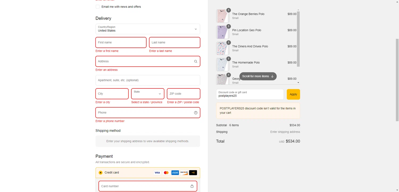Click 'Pin Location Geo Polo' item name
Viewport: 399px width, 192px height.
(247, 30)
